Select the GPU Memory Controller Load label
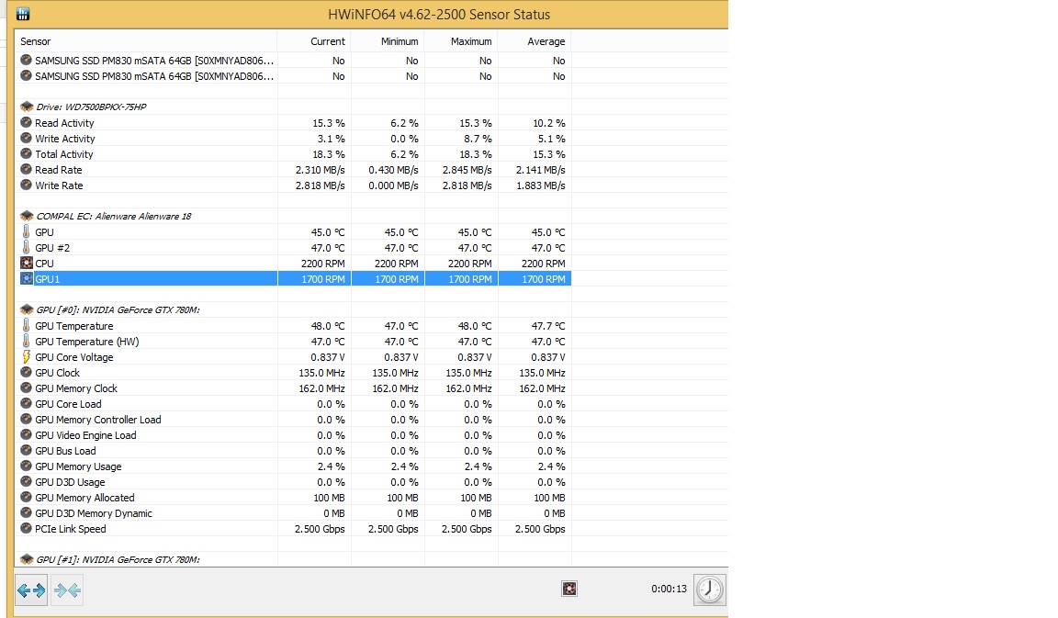This screenshot has width=1058, height=618. [x=98, y=420]
